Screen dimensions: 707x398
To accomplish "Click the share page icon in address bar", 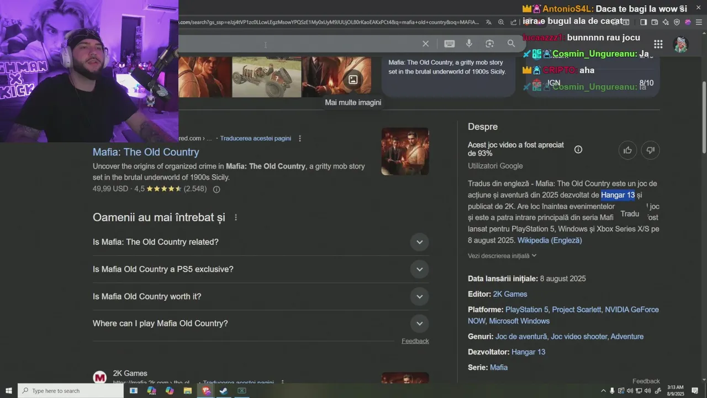I will [514, 22].
